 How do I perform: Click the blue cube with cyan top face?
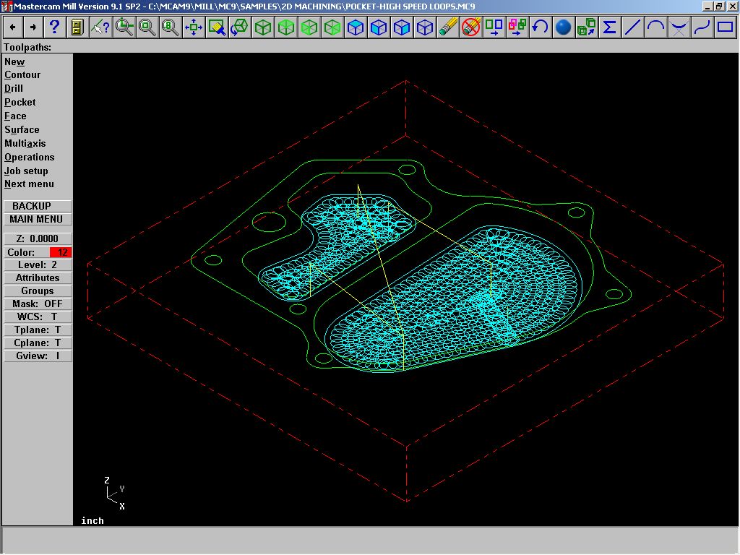tap(356, 27)
